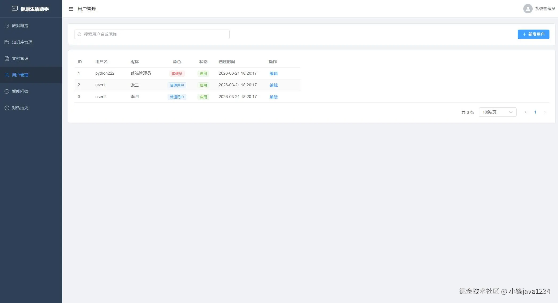The height and width of the screenshot is (303, 558).
Task: Click the 新增用户 button
Action: click(x=533, y=34)
